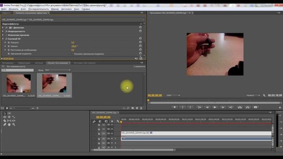Click Play in program monitor
Image resolution: width=283 pixels, height=159 pixels.
click(215, 107)
